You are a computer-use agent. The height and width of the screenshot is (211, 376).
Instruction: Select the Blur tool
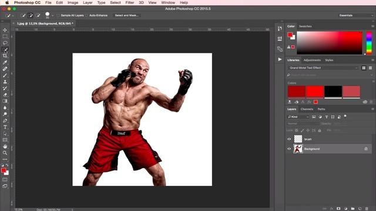(x=5, y=108)
